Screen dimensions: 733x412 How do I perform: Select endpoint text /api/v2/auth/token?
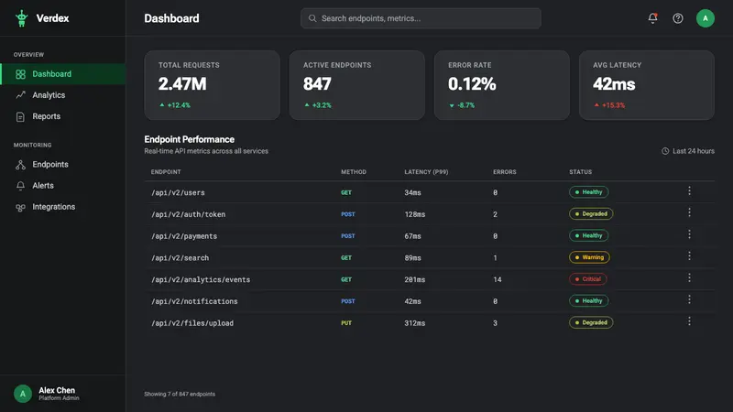188,214
